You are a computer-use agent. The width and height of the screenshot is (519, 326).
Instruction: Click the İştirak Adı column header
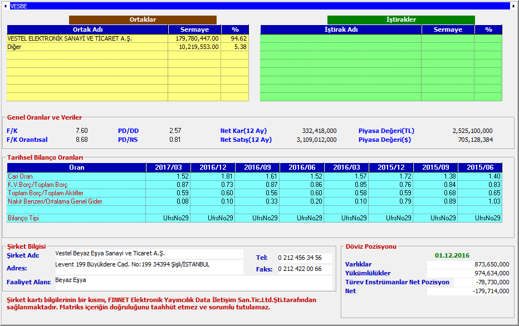point(341,29)
